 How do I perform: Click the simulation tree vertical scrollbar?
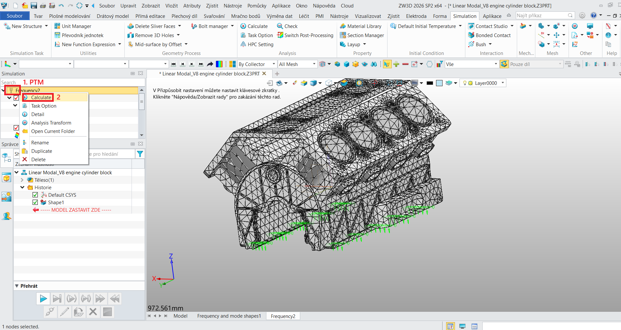pyautogui.click(x=141, y=112)
